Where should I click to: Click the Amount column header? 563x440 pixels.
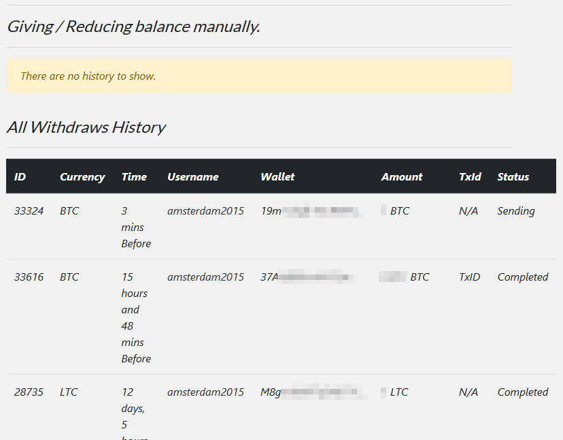(402, 177)
